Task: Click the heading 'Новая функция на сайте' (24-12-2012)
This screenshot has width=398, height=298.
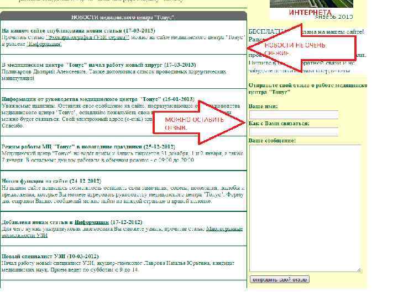Action: click(x=51, y=181)
